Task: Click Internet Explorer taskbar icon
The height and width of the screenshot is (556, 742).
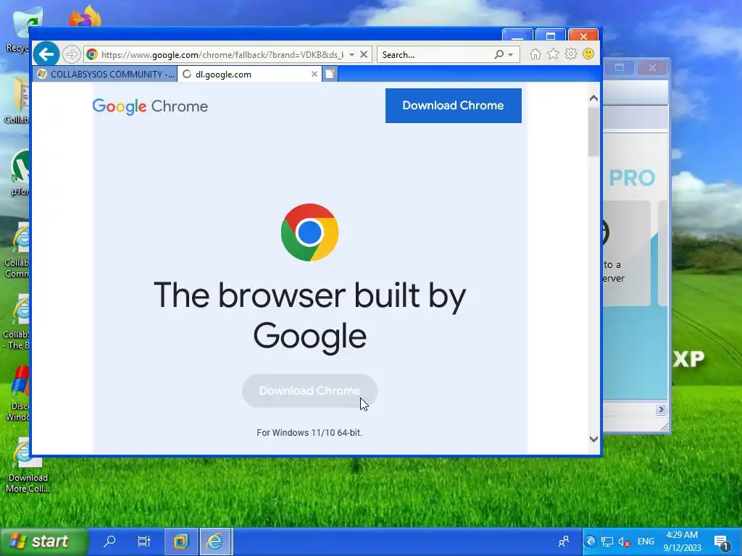Action: coord(214,542)
